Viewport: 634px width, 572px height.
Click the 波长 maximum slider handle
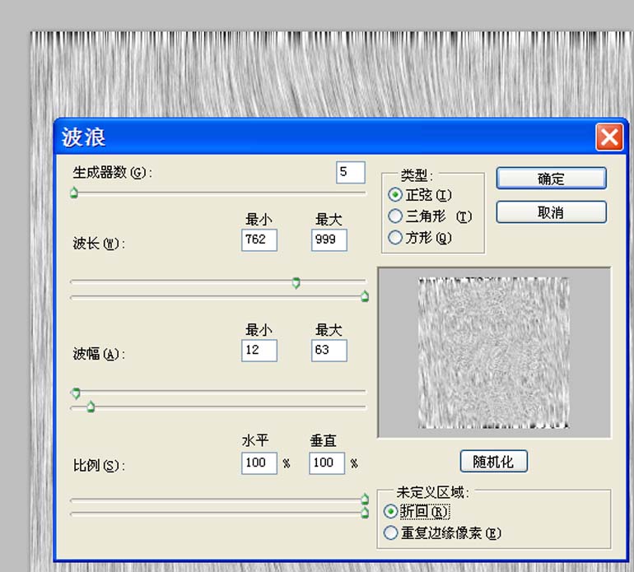coord(364,296)
